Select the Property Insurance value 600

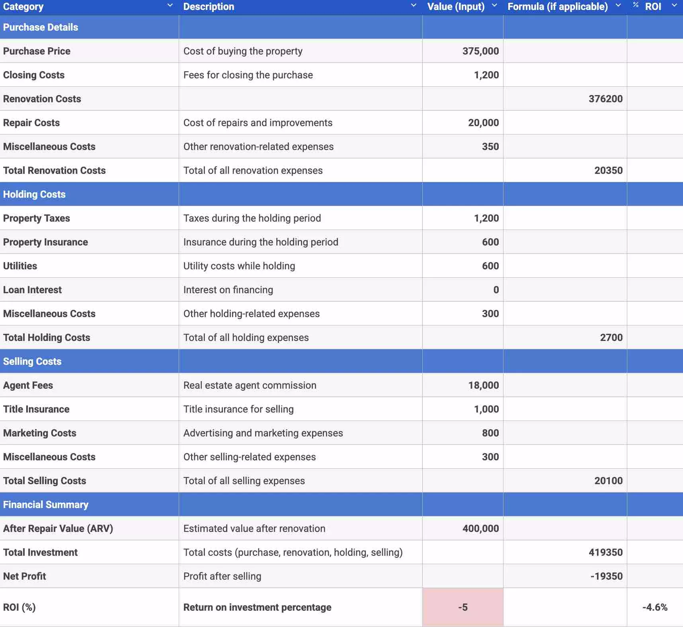click(x=490, y=242)
